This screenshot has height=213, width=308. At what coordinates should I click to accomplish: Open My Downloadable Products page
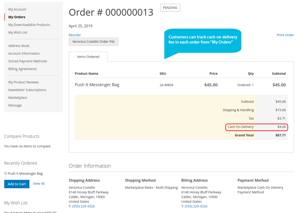pos(29,25)
